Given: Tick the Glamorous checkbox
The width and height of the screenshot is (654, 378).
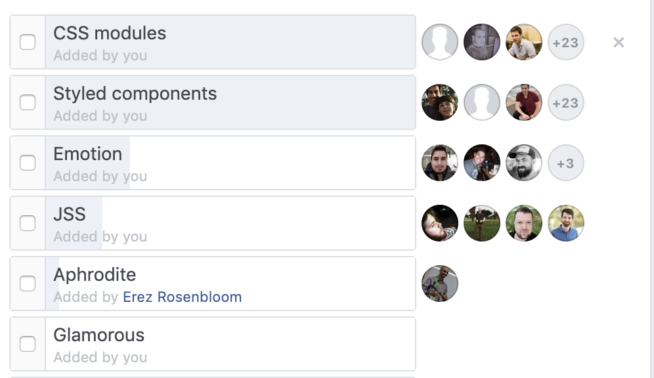Looking at the screenshot, I should tap(28, 345).
